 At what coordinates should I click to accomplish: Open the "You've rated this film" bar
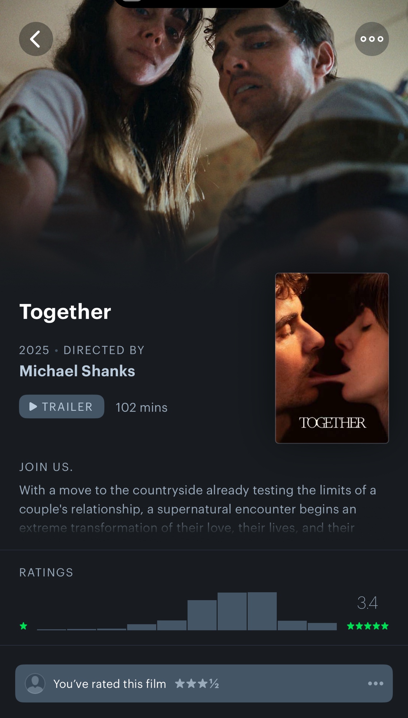pyautogui.click(x=204, y=684)
